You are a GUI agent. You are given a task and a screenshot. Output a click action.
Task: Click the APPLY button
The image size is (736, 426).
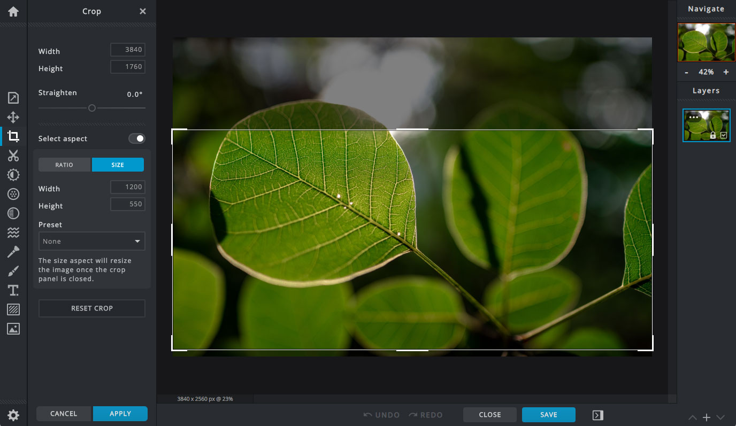pyautogui.click(x=120, y=414)
